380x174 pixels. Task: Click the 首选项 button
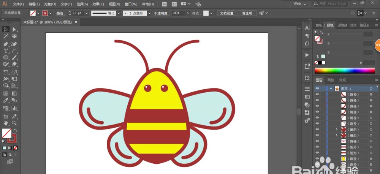pos(247,13)
